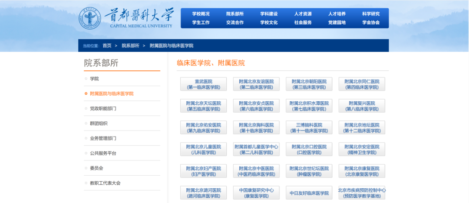Open the 科学研究 menu

[371, 14]
